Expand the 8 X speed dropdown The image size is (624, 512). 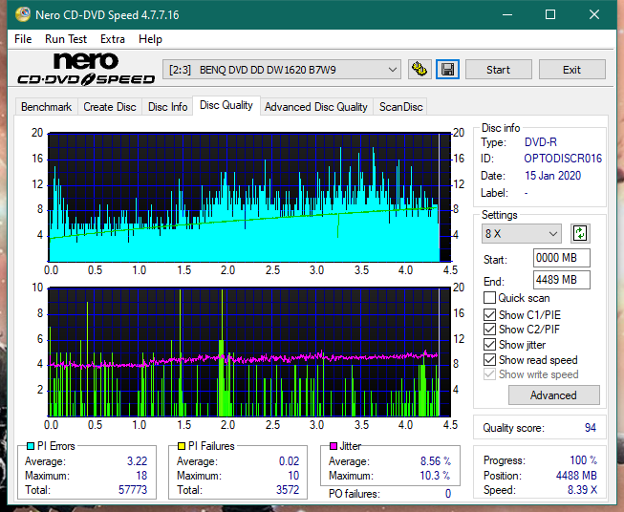coord(522,234)
